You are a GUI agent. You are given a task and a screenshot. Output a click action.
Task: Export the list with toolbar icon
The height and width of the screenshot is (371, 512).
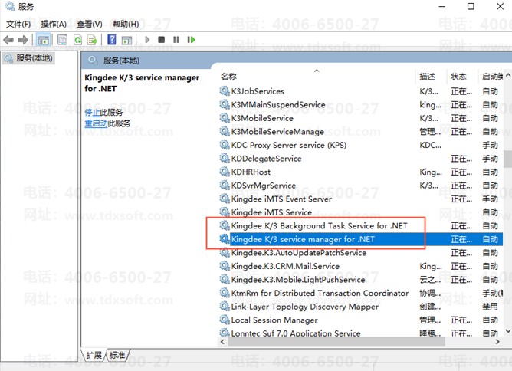coord(93,40)
